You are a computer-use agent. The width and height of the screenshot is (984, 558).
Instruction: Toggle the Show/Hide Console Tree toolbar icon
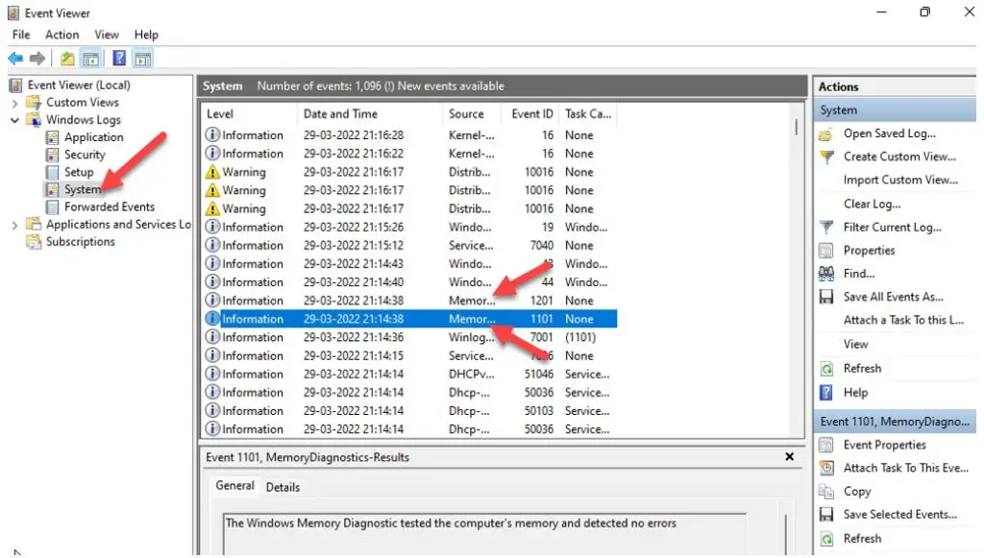pos(91,59)
